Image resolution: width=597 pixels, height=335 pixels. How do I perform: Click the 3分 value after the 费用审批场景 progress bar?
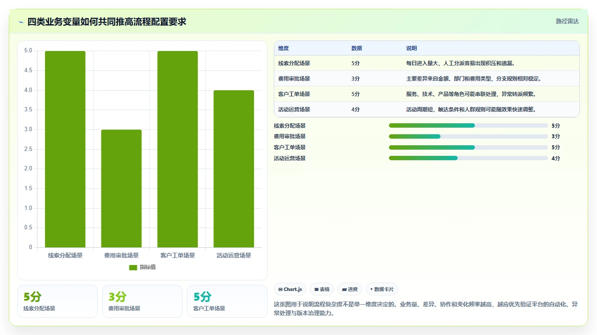pyautogui.click(x=556, y=136)
